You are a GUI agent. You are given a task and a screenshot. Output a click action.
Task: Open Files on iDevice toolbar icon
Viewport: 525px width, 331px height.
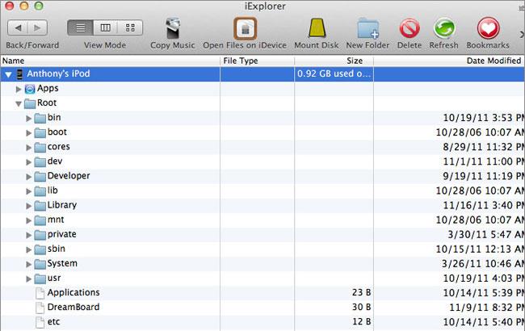click(246, 29)
